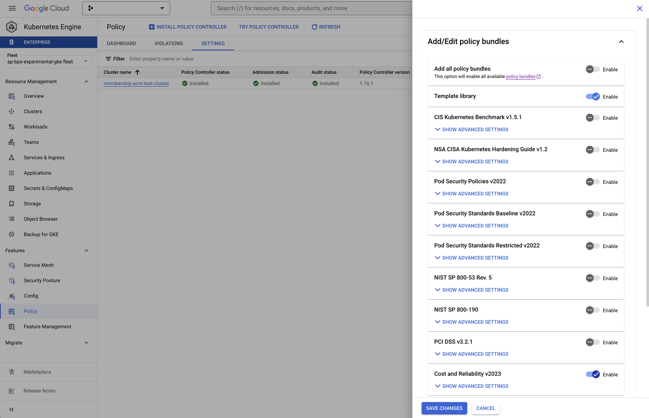Select the Settings tab
Viewport: 649px width, 418px height.
click(213, 43)
